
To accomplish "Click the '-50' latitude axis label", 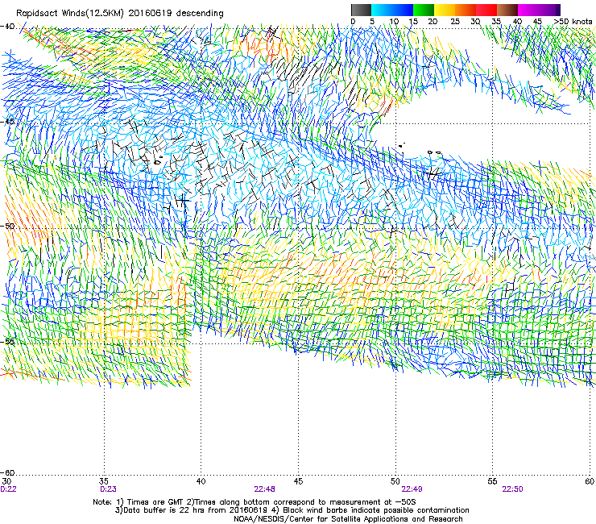I will (x=7, y=226).
